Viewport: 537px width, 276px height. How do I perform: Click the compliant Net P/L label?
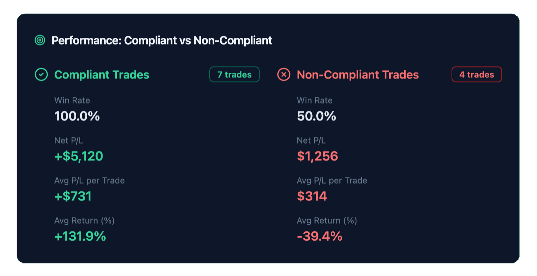69,140
